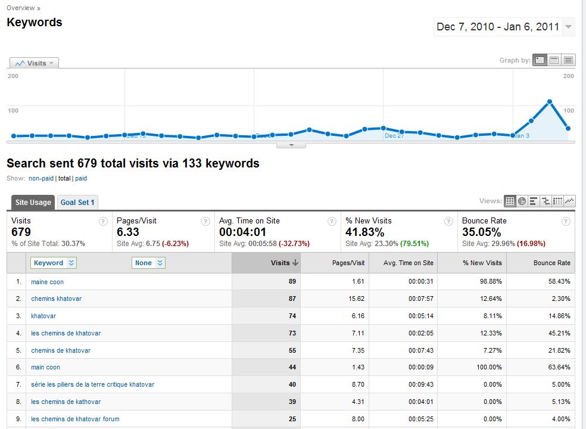Screen dimensions: 586x429
Task: Open the Keyword dimension dropdown
Action: click(54, 263)
